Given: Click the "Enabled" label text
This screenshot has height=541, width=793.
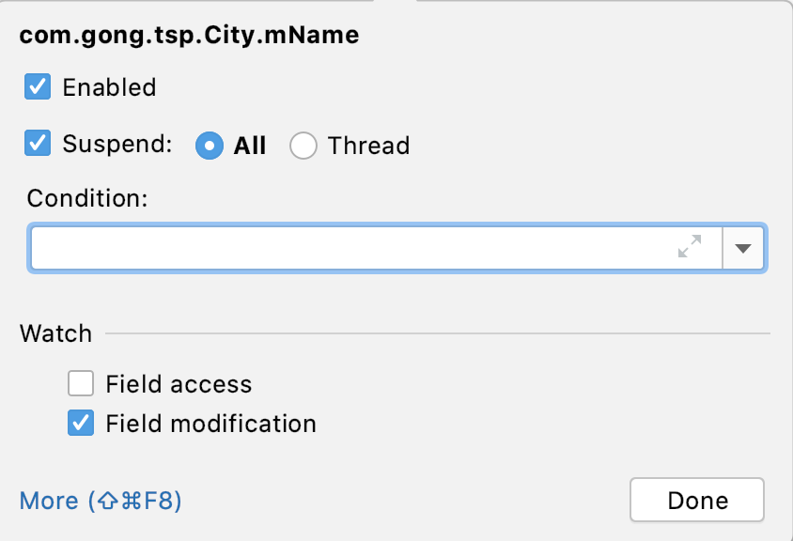Looking at the screenshot, I should (109, 87).
